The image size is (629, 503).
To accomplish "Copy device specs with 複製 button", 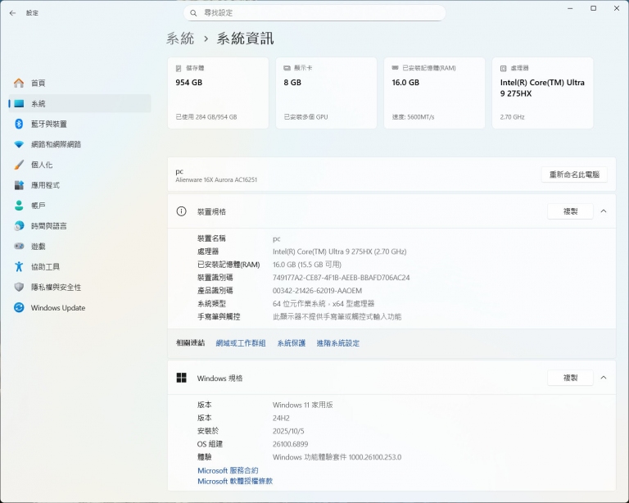I will point(570,211).
